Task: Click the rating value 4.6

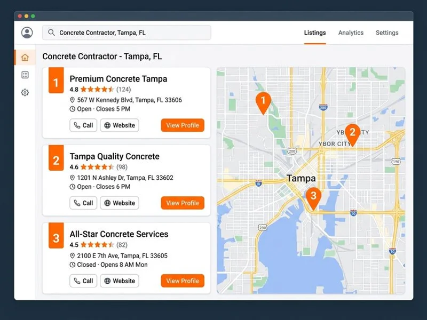Action: point(74,167)
